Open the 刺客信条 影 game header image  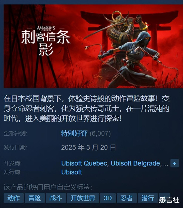coord(93,46)
